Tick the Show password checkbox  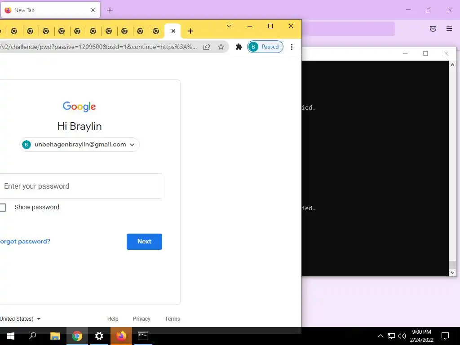pos(3,208)
